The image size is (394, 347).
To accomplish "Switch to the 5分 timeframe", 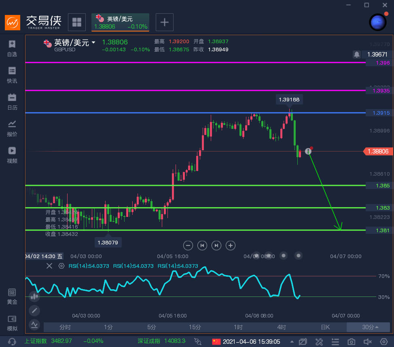I will point(152,327).
